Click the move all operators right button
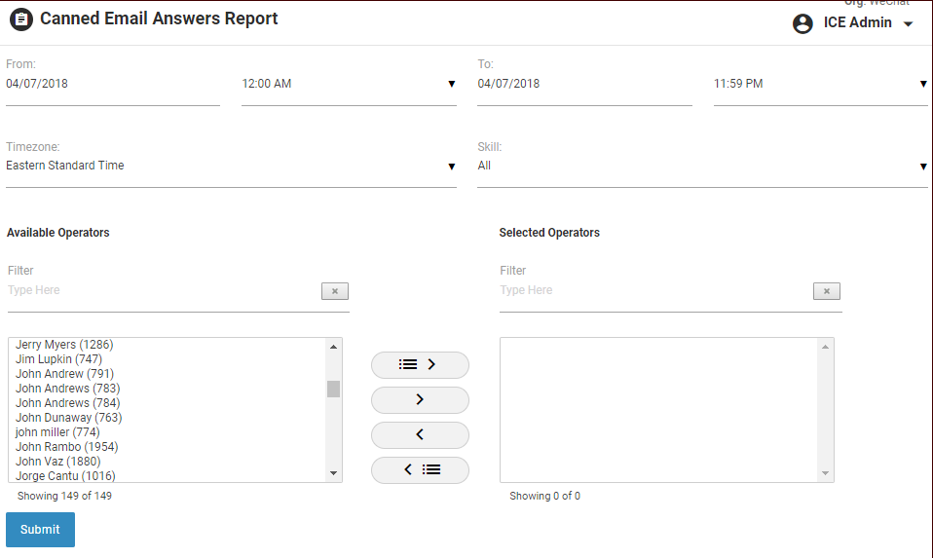Image resolution: width=933 pixels, height=558 pixels. 420,364
